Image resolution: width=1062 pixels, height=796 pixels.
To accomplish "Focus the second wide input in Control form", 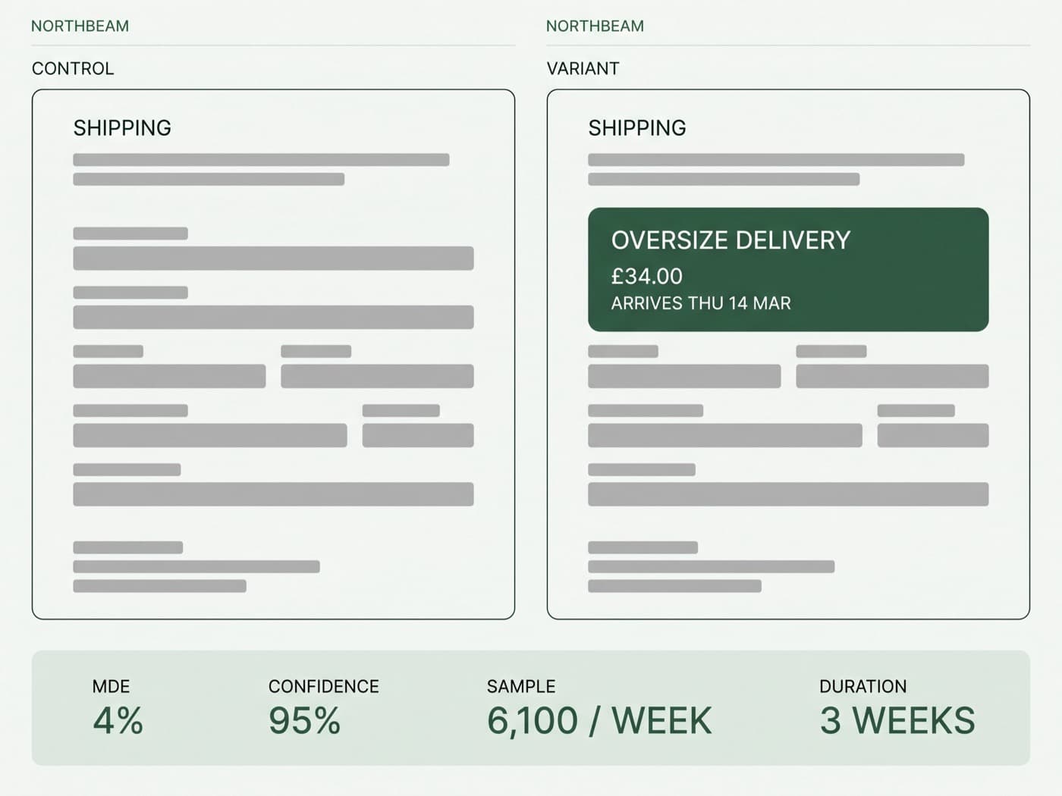I will pos(273,317).
